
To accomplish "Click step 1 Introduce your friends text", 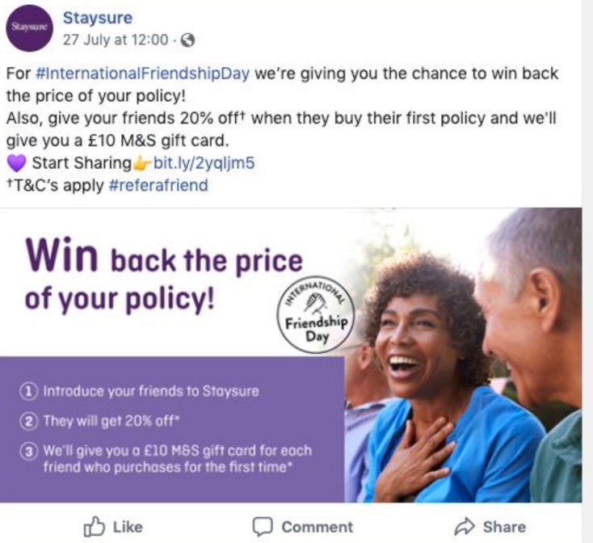I will 151,391.
